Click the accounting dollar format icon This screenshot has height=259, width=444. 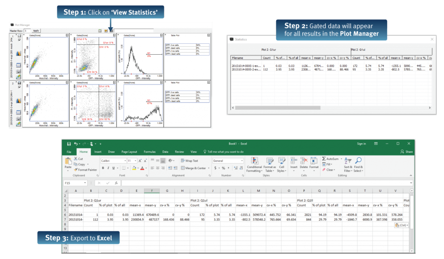tap(215, 168)
